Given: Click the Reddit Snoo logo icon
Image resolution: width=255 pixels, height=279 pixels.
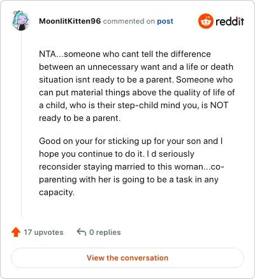Looking at the screenshot, I should point(206,21).
